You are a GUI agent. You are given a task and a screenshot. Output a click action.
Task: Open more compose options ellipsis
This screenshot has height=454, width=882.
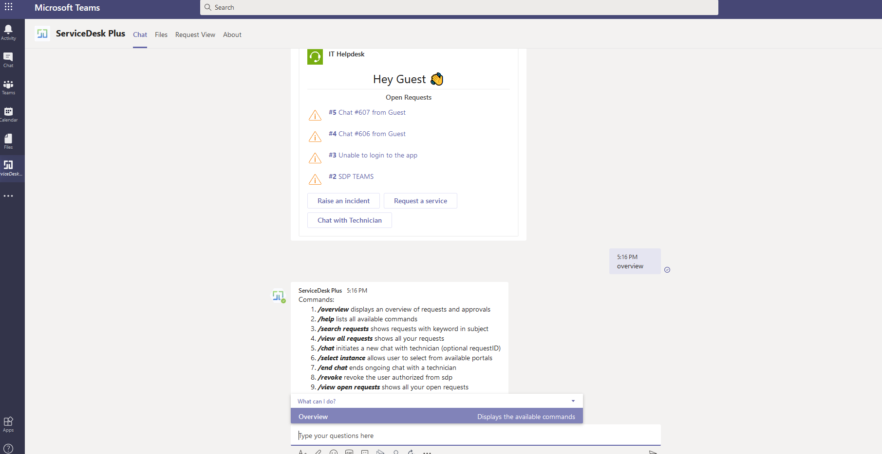[x=427, y=452]
